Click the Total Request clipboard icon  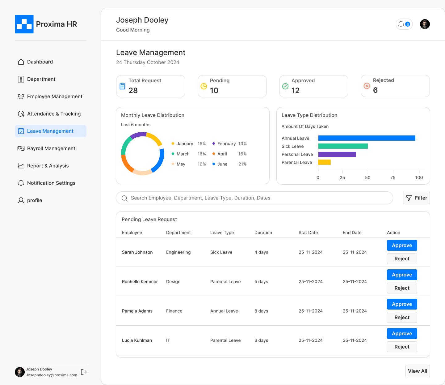pos(122,86)
